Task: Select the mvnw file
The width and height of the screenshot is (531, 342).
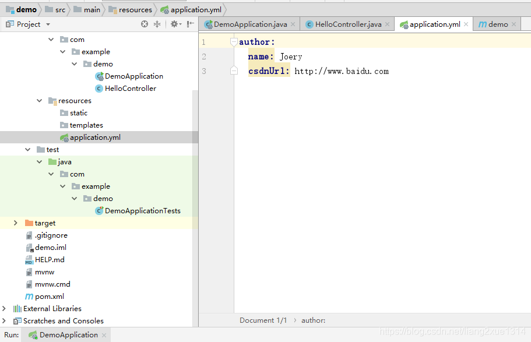Action: click(x=45, y=272)
